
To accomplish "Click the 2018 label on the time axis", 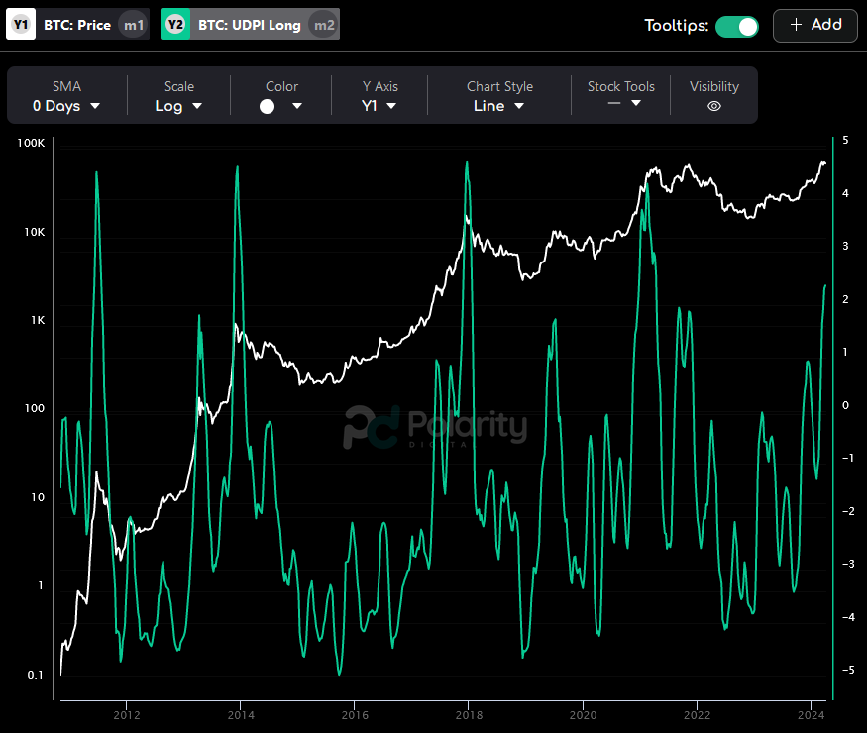I will 469,714.
